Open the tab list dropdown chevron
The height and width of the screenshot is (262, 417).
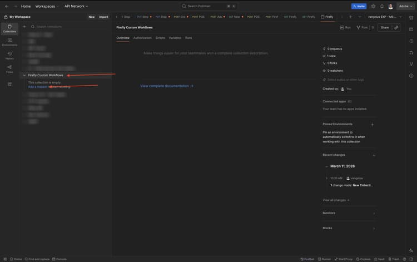[360, 17]
